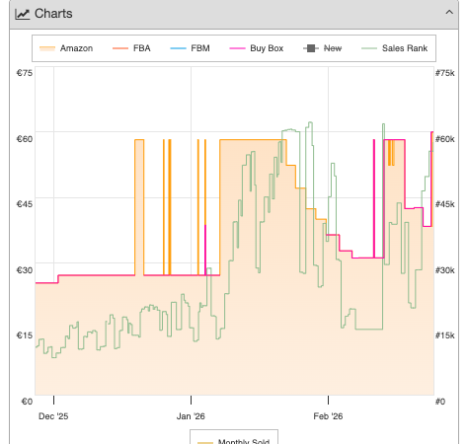Click the #30k rank axis label
Image resolution: width=468 pixels, height=444 pixels.
445,270
